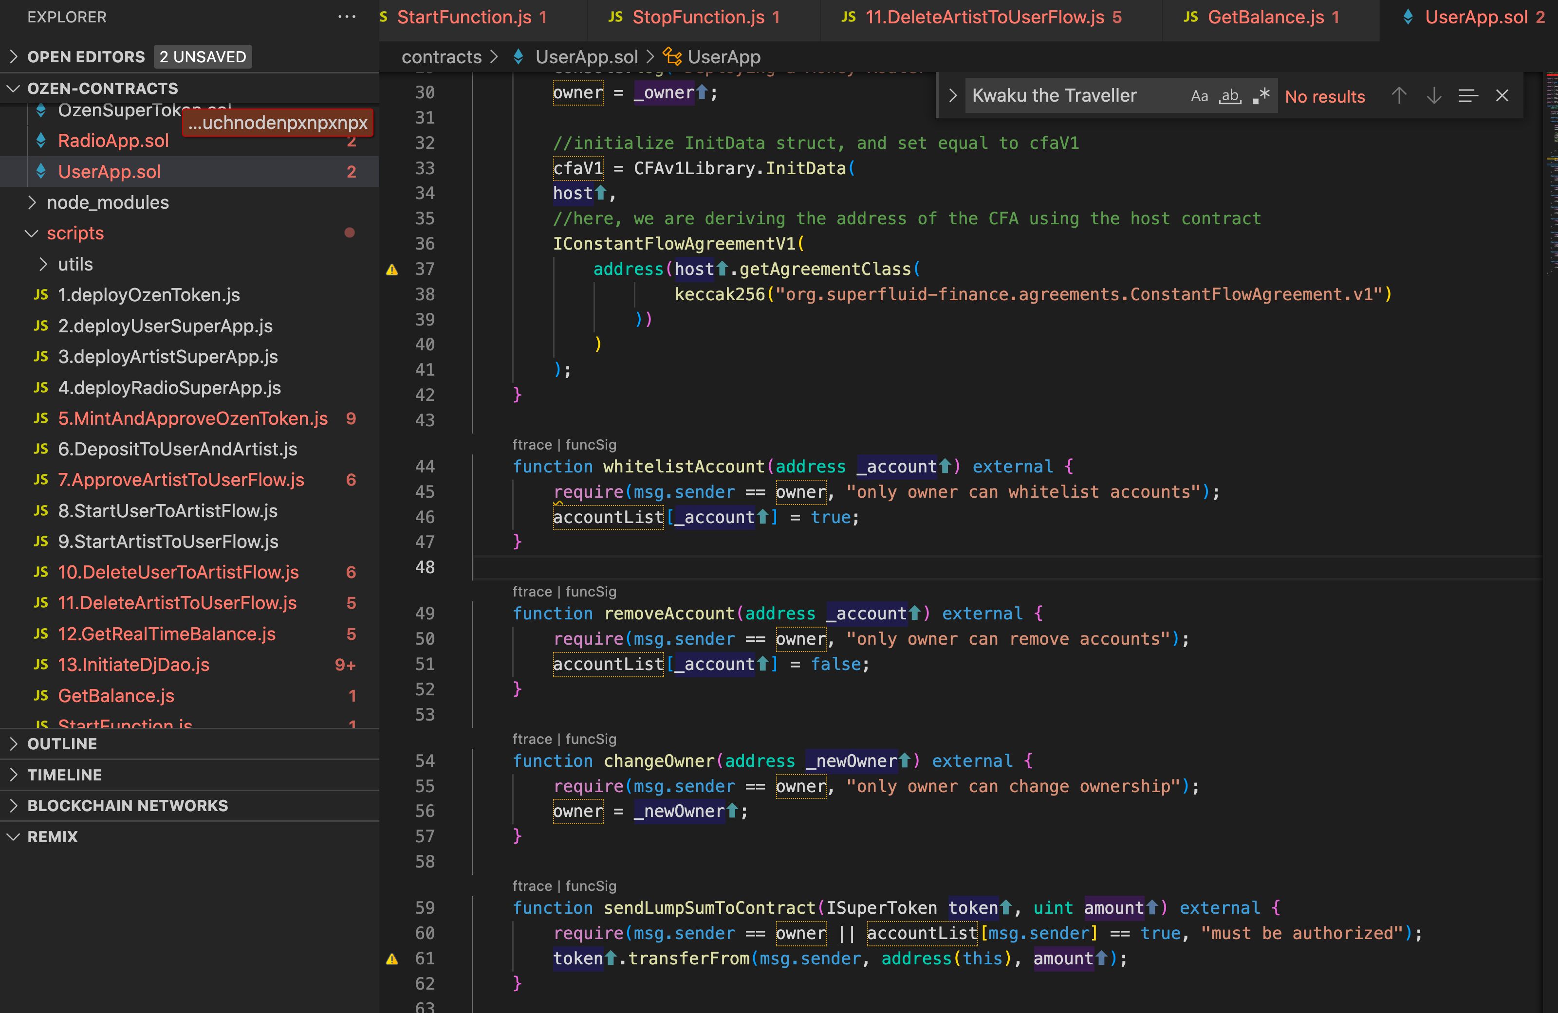This screenshot has width=1558, height=1013.
Task: Click funcSig lens above changeOwner
Action: [591, 739]
